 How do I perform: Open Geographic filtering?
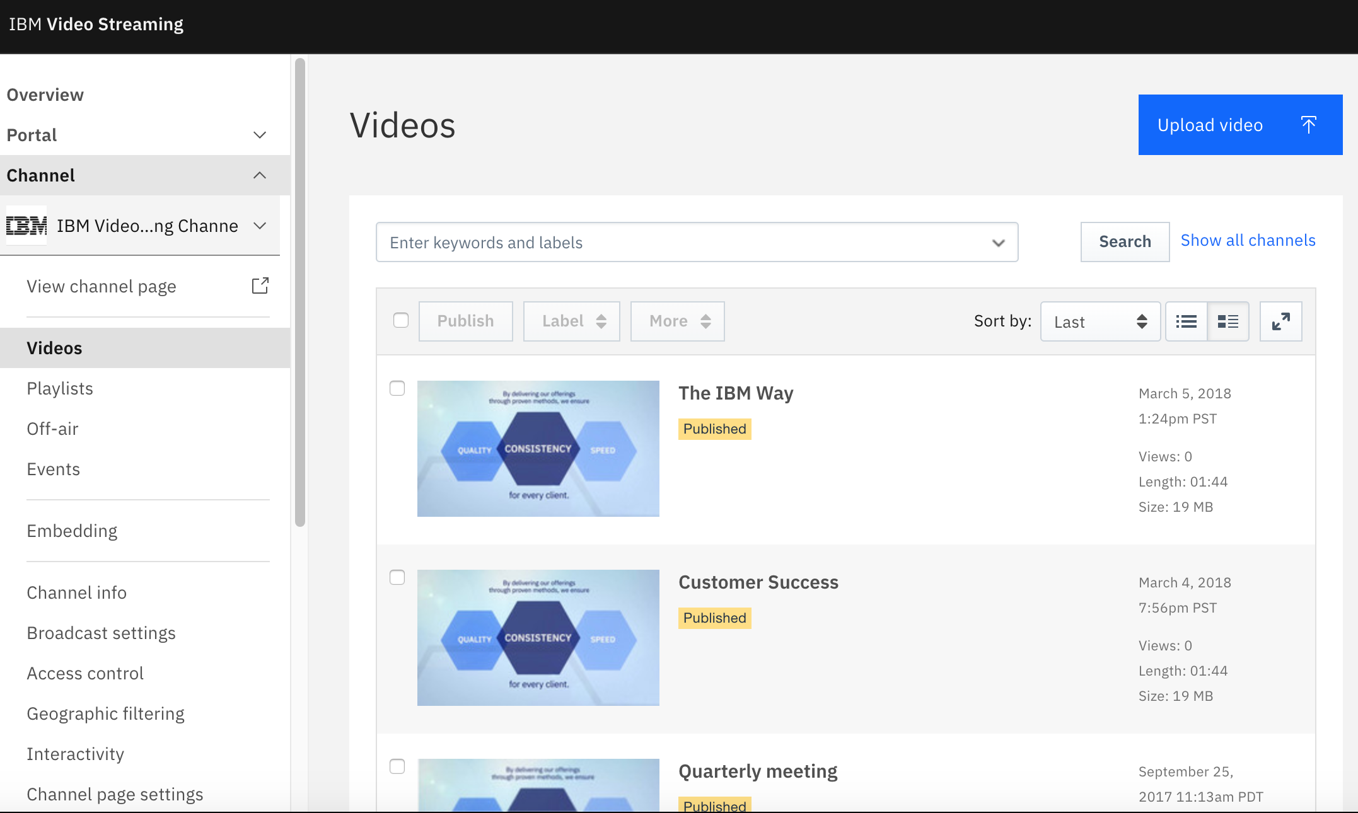pyautogui.click(x=105, y=713)
